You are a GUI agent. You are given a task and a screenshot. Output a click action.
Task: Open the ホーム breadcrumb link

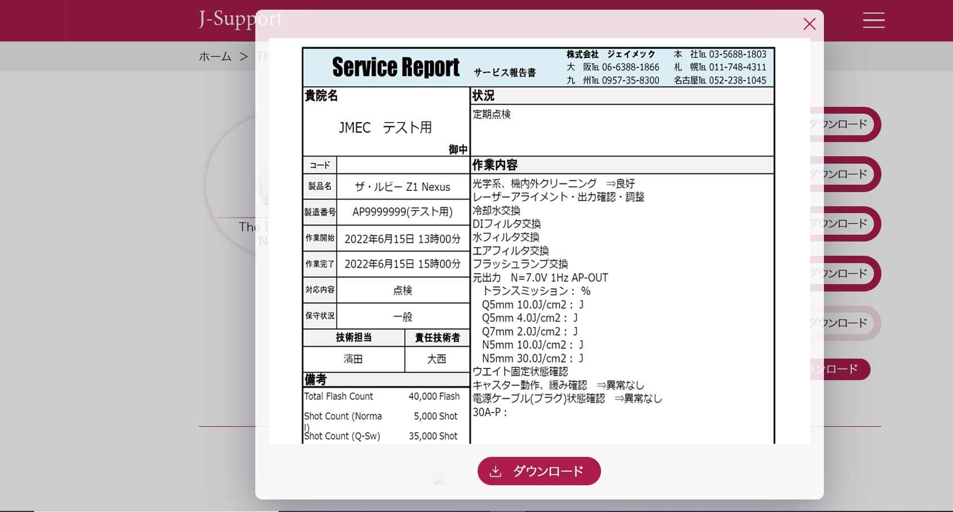(214, 56)
